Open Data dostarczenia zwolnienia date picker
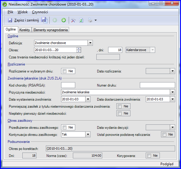The image size is (181, 169). pos(172,99)
